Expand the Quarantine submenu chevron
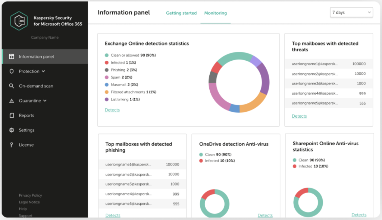382x220 pixels. point(45,101)
